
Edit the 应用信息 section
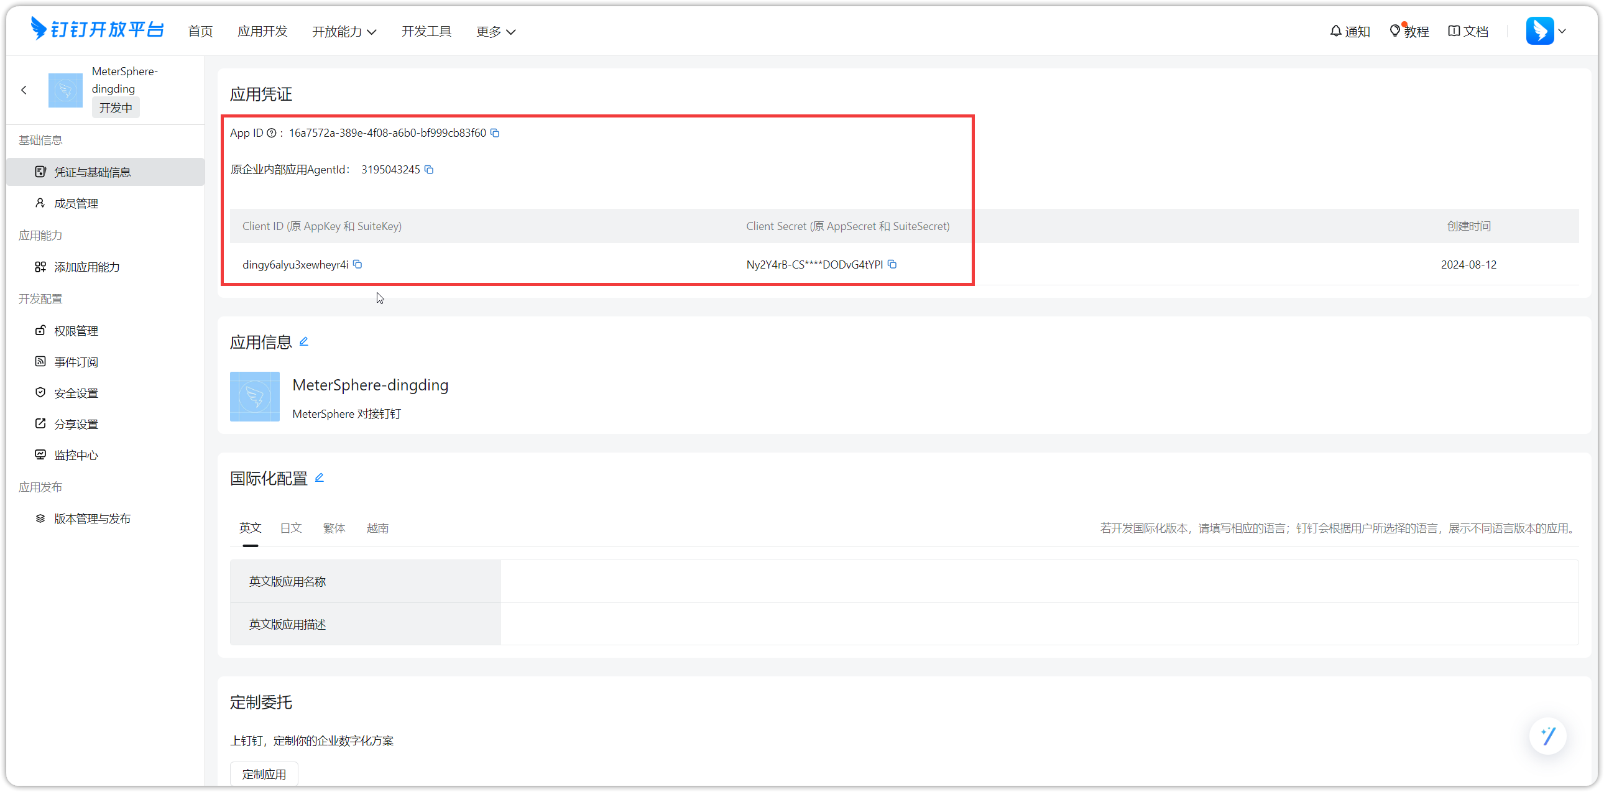click(x=304, y=341)
